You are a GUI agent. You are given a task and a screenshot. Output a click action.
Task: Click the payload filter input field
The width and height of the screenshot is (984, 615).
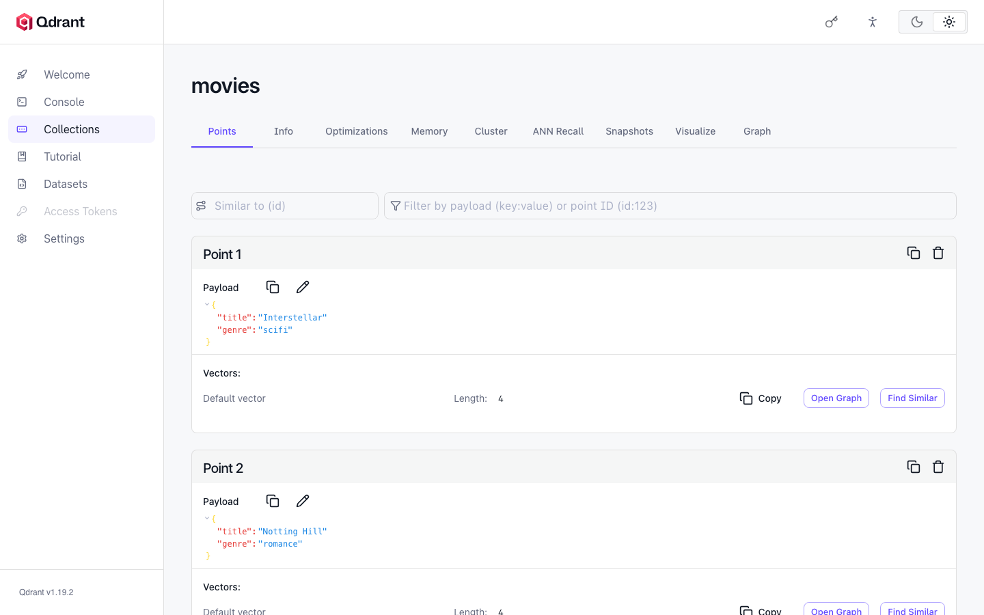[670, 206]
